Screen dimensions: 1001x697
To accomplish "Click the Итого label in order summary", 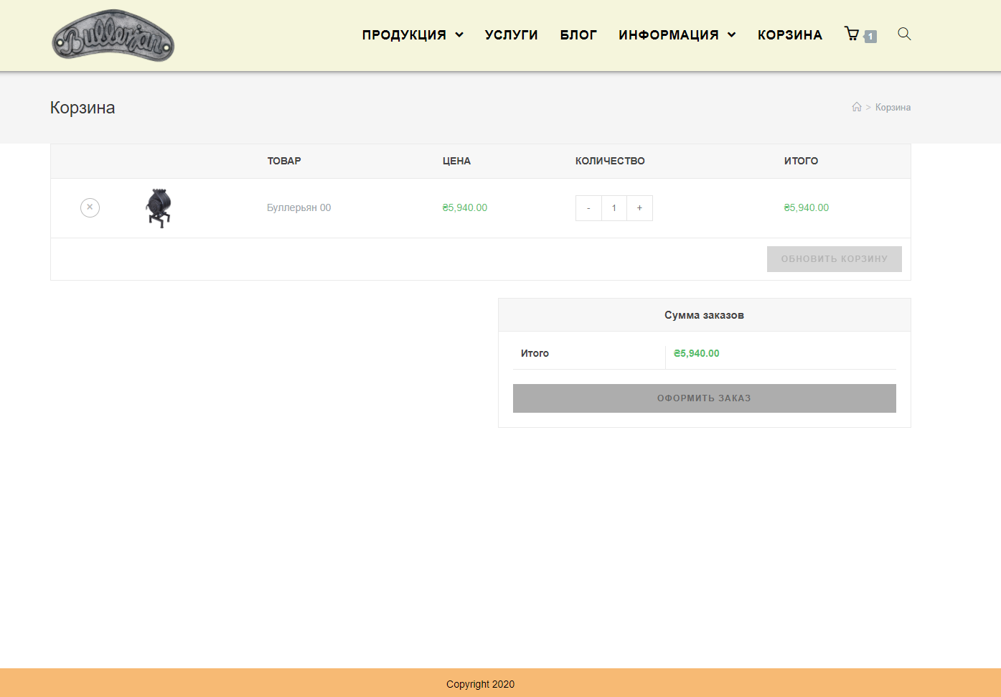I will pos(535,353).
